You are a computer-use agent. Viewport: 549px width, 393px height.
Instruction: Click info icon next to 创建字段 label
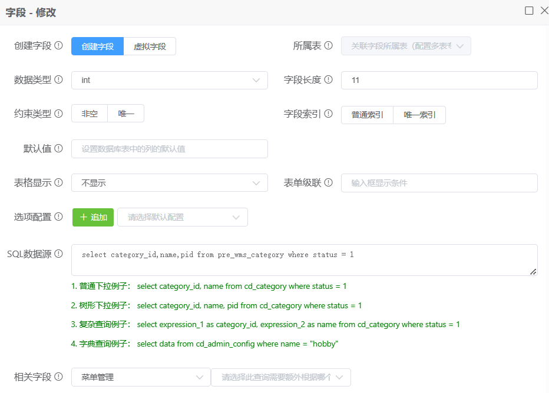pyautogui.click(x=58, y=46)
